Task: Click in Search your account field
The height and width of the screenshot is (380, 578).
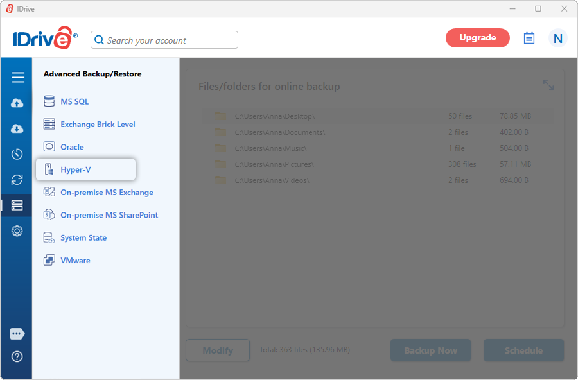Action: point(170,40)
